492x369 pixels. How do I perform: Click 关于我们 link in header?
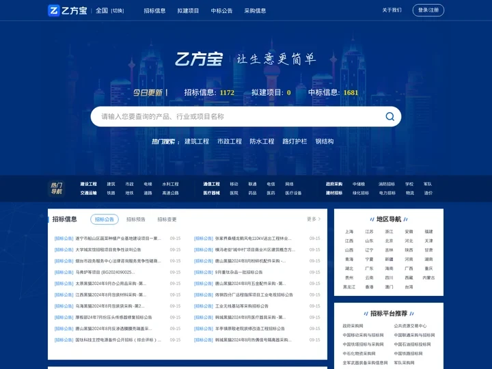click(392, 10)
